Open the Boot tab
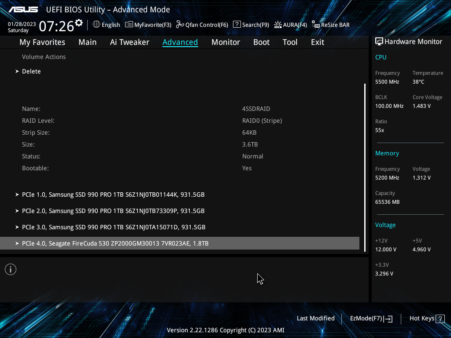 tap(261, 42)
